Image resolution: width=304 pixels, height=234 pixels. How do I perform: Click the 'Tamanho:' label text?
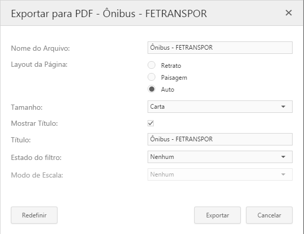pyautogui.click(x=27, y=107)
